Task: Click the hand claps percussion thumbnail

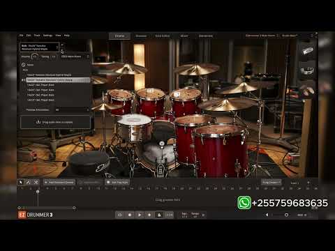Action: 308,90
